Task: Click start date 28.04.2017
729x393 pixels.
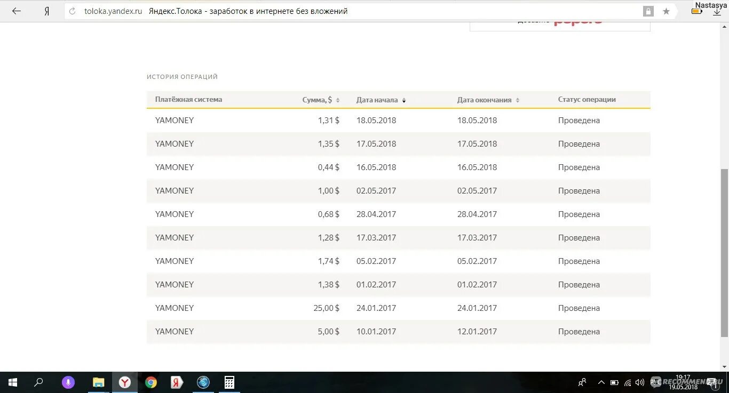Action: click(x=376, y=214)
